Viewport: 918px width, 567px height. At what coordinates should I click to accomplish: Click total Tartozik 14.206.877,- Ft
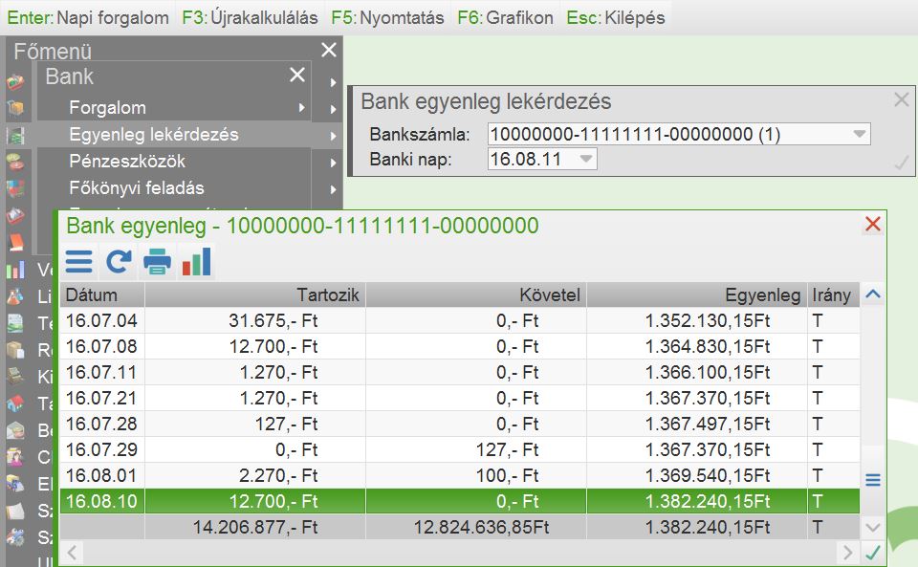click(255, 527)
